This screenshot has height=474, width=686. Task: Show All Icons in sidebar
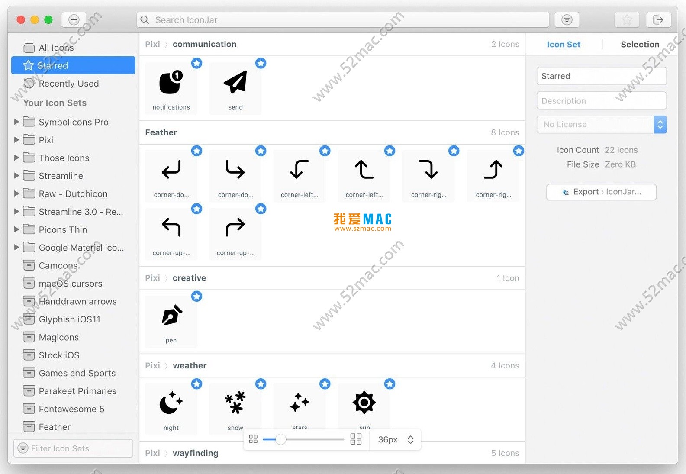click(73, 48)
